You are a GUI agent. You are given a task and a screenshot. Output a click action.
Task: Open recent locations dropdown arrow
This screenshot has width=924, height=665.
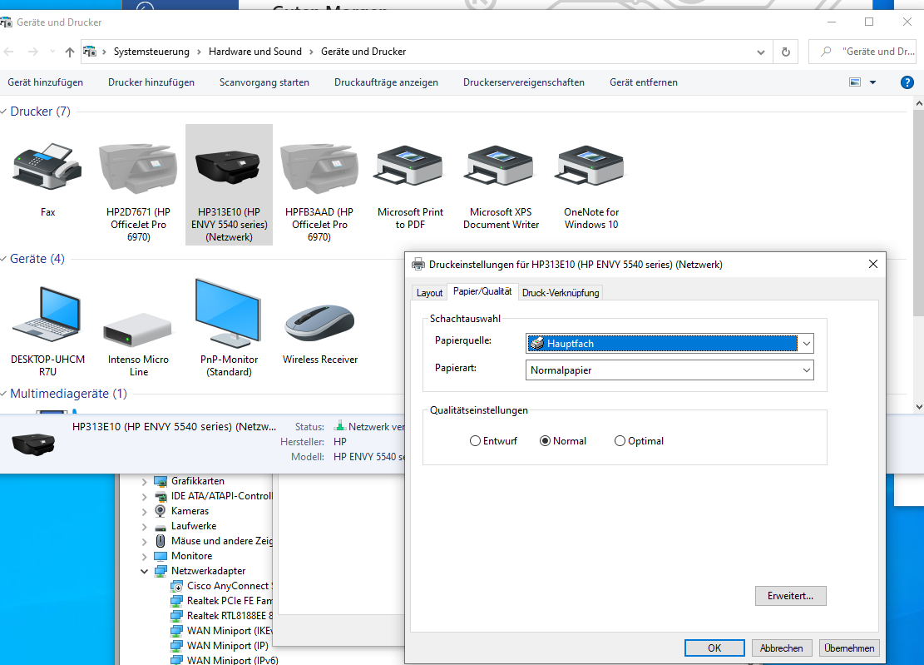coord(52,52)
